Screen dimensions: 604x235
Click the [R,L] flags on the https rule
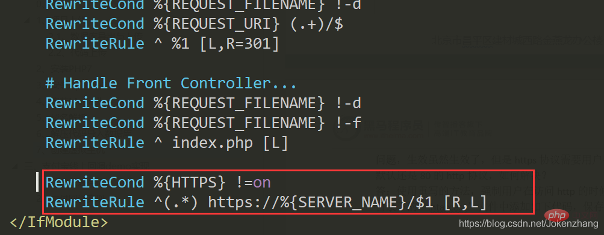pyautogui.click(x=465, y=203)
